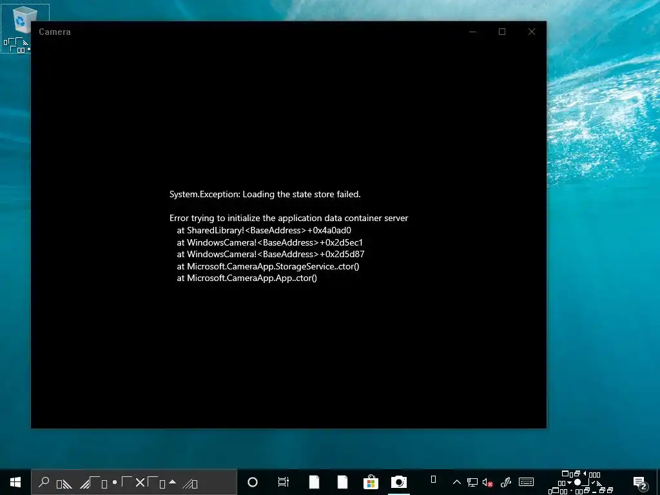The image size is (660, 495).
Task: Open Cortana circle icon on taskbar
Action: (253, 482)
